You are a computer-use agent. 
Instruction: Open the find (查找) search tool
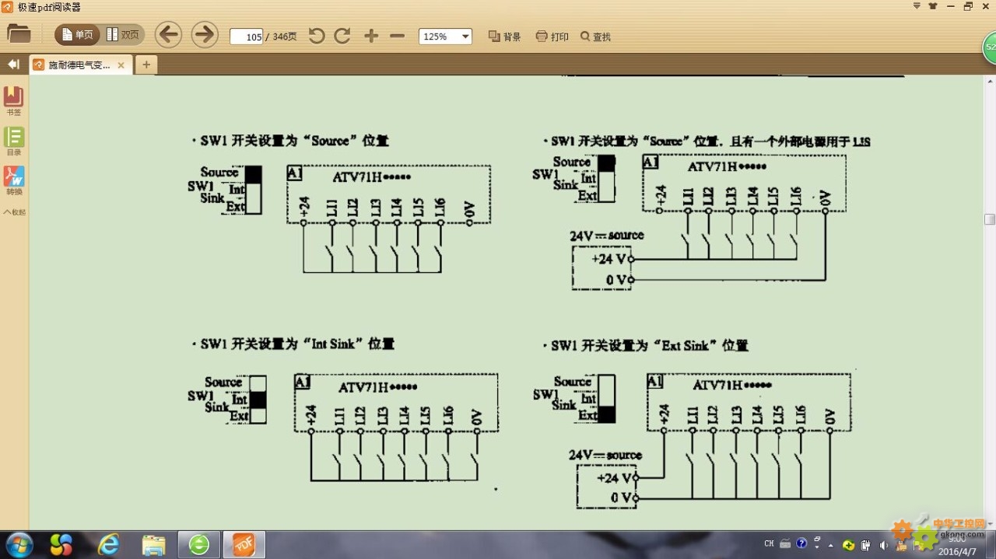[596, 37]
